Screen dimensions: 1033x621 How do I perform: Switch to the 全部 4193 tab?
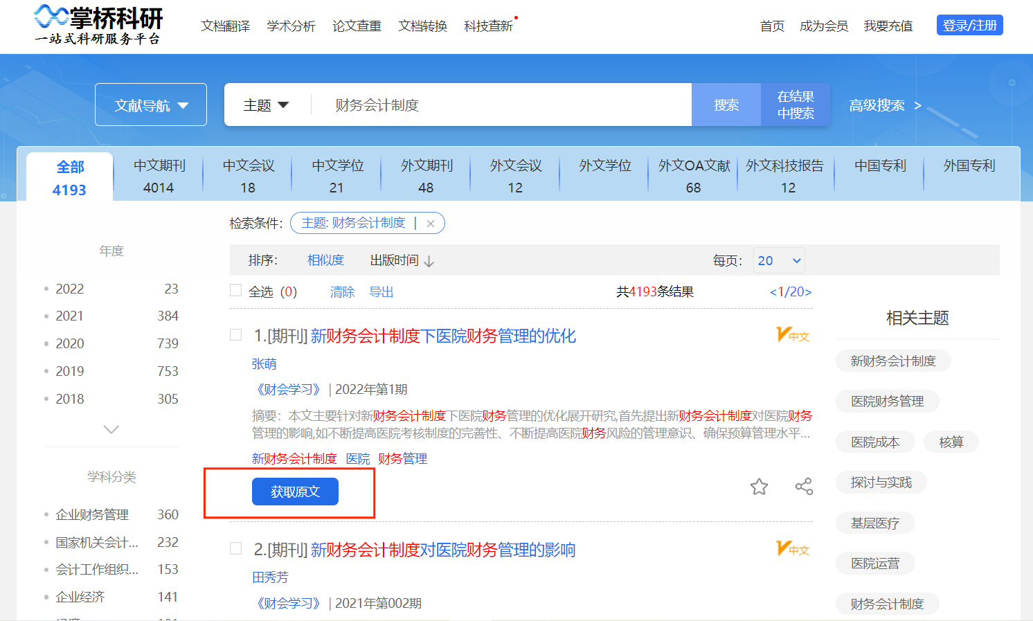pyautogui.click(x=70, y=177)
